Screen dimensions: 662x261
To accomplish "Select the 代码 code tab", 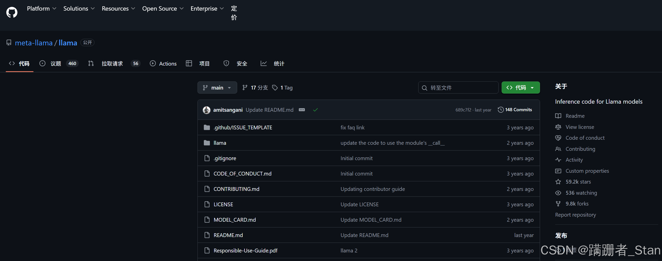I will click(19, 63).
